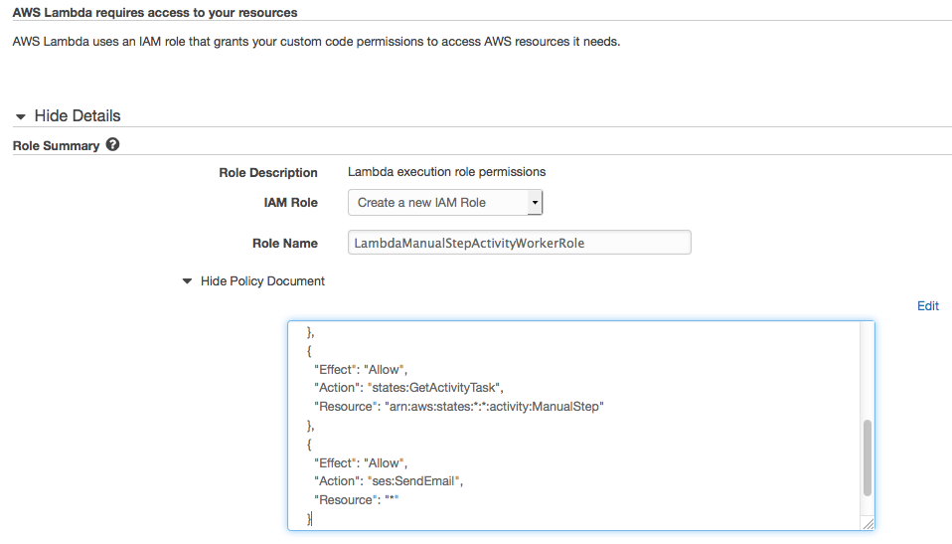Click the policy document scrollbar thumb

(867, 457)
